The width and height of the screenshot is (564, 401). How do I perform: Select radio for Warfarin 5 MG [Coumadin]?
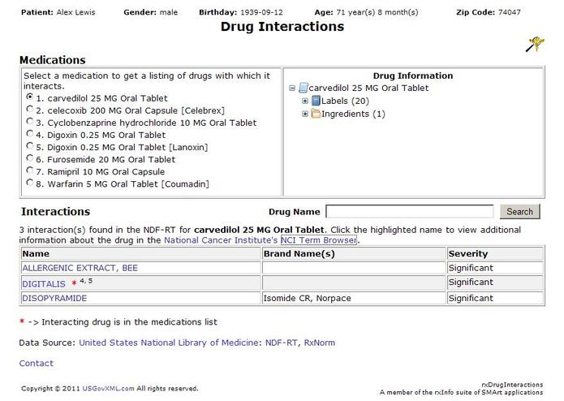click(30, 183)
